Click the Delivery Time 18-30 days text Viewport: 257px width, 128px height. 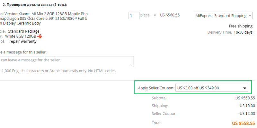pos(230,32)
